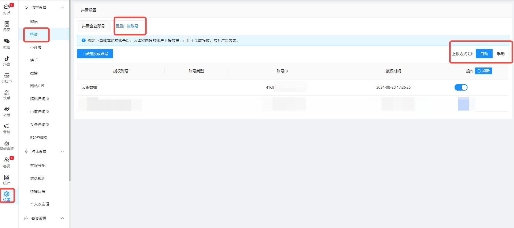Open the 营销 megaphone icon

(6, 128)
